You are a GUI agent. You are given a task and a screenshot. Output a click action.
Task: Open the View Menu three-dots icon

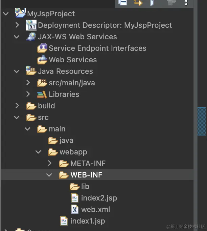point(186,3)
